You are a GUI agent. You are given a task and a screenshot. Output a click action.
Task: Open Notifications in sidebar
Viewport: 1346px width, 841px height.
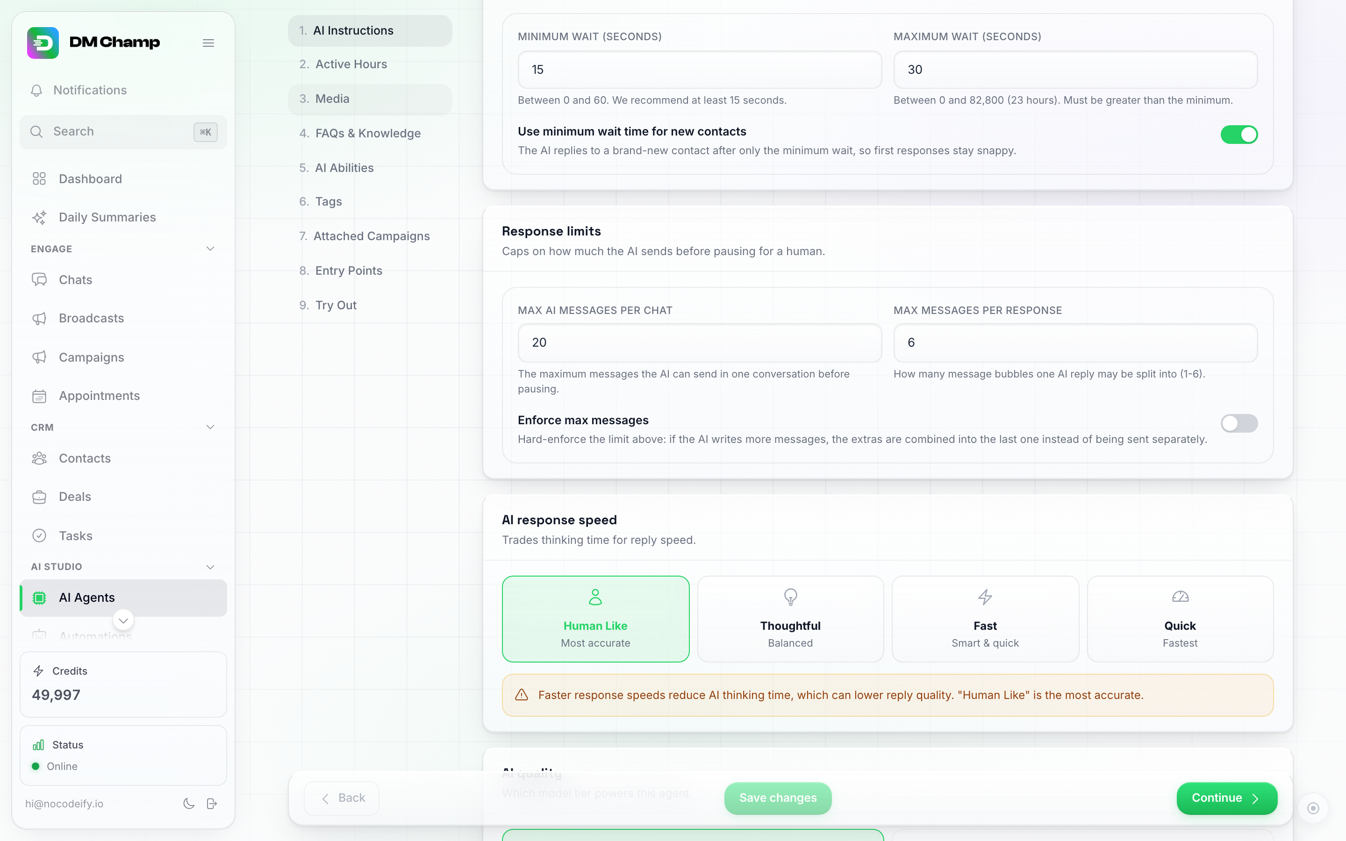point(123,91)
